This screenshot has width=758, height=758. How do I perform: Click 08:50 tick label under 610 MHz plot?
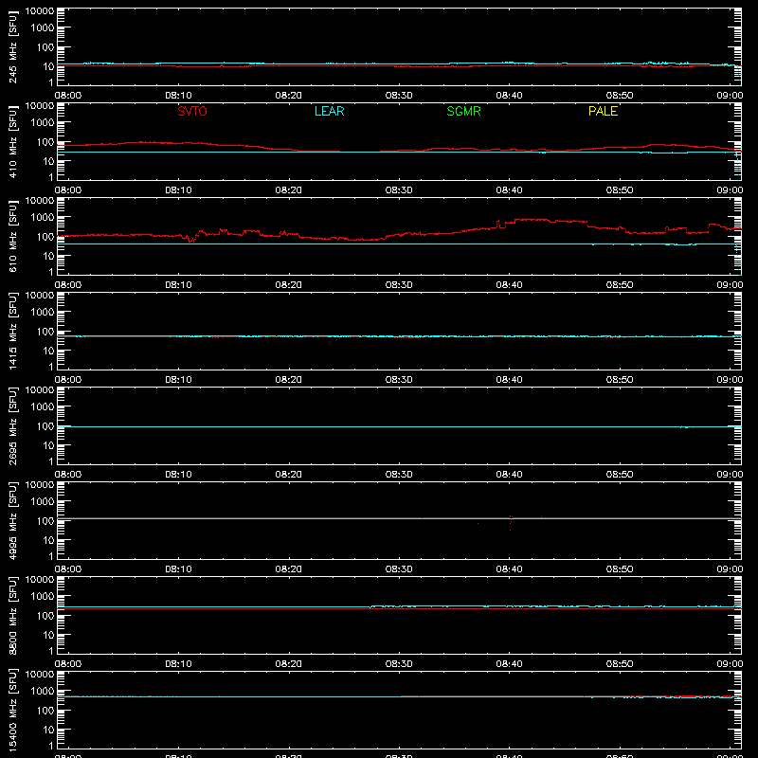[620, 285]
